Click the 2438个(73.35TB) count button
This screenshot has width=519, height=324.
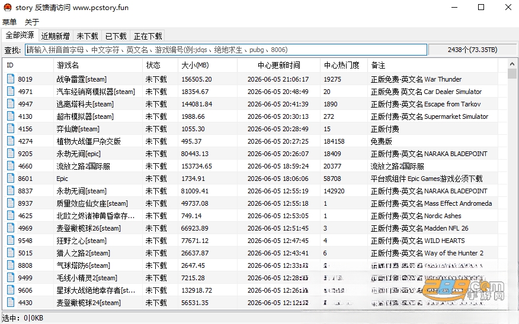[472, 50]
